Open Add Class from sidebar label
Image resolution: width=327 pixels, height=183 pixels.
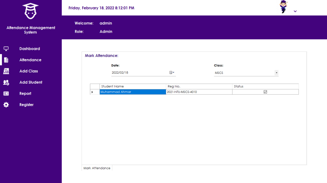29,71
